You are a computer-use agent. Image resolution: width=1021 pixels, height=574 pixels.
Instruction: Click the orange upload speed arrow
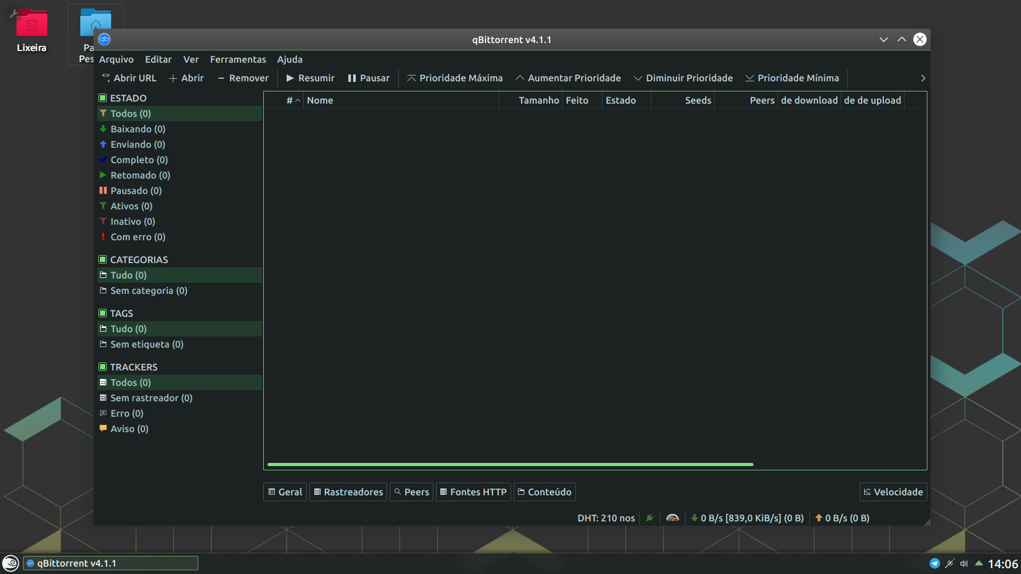tap(818, 518)
